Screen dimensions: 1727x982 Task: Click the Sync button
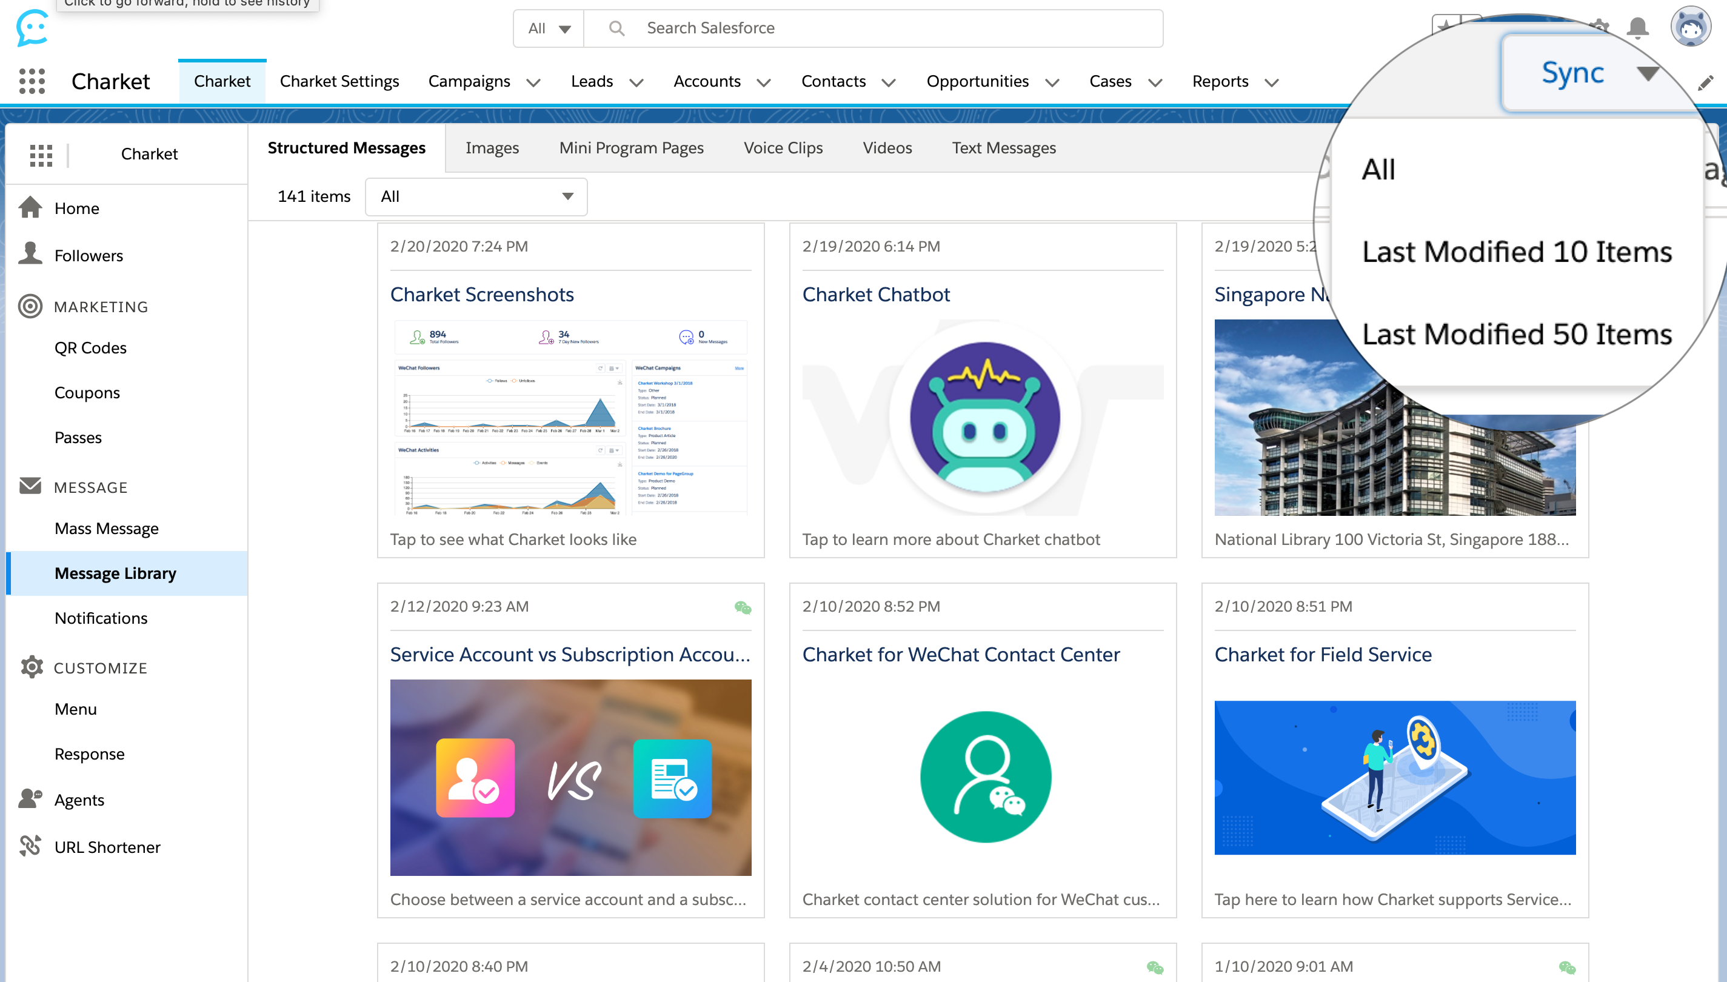pos(1572,73)
